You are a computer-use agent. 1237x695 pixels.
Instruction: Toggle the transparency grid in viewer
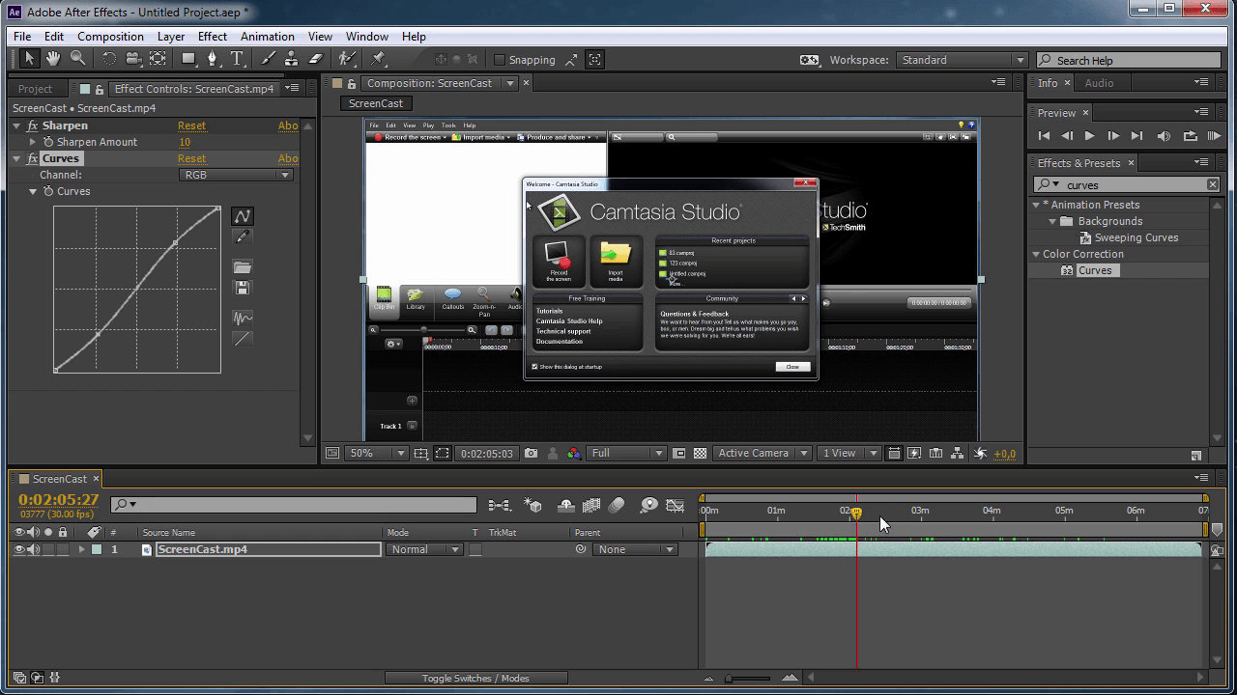[x=701, y=453]
